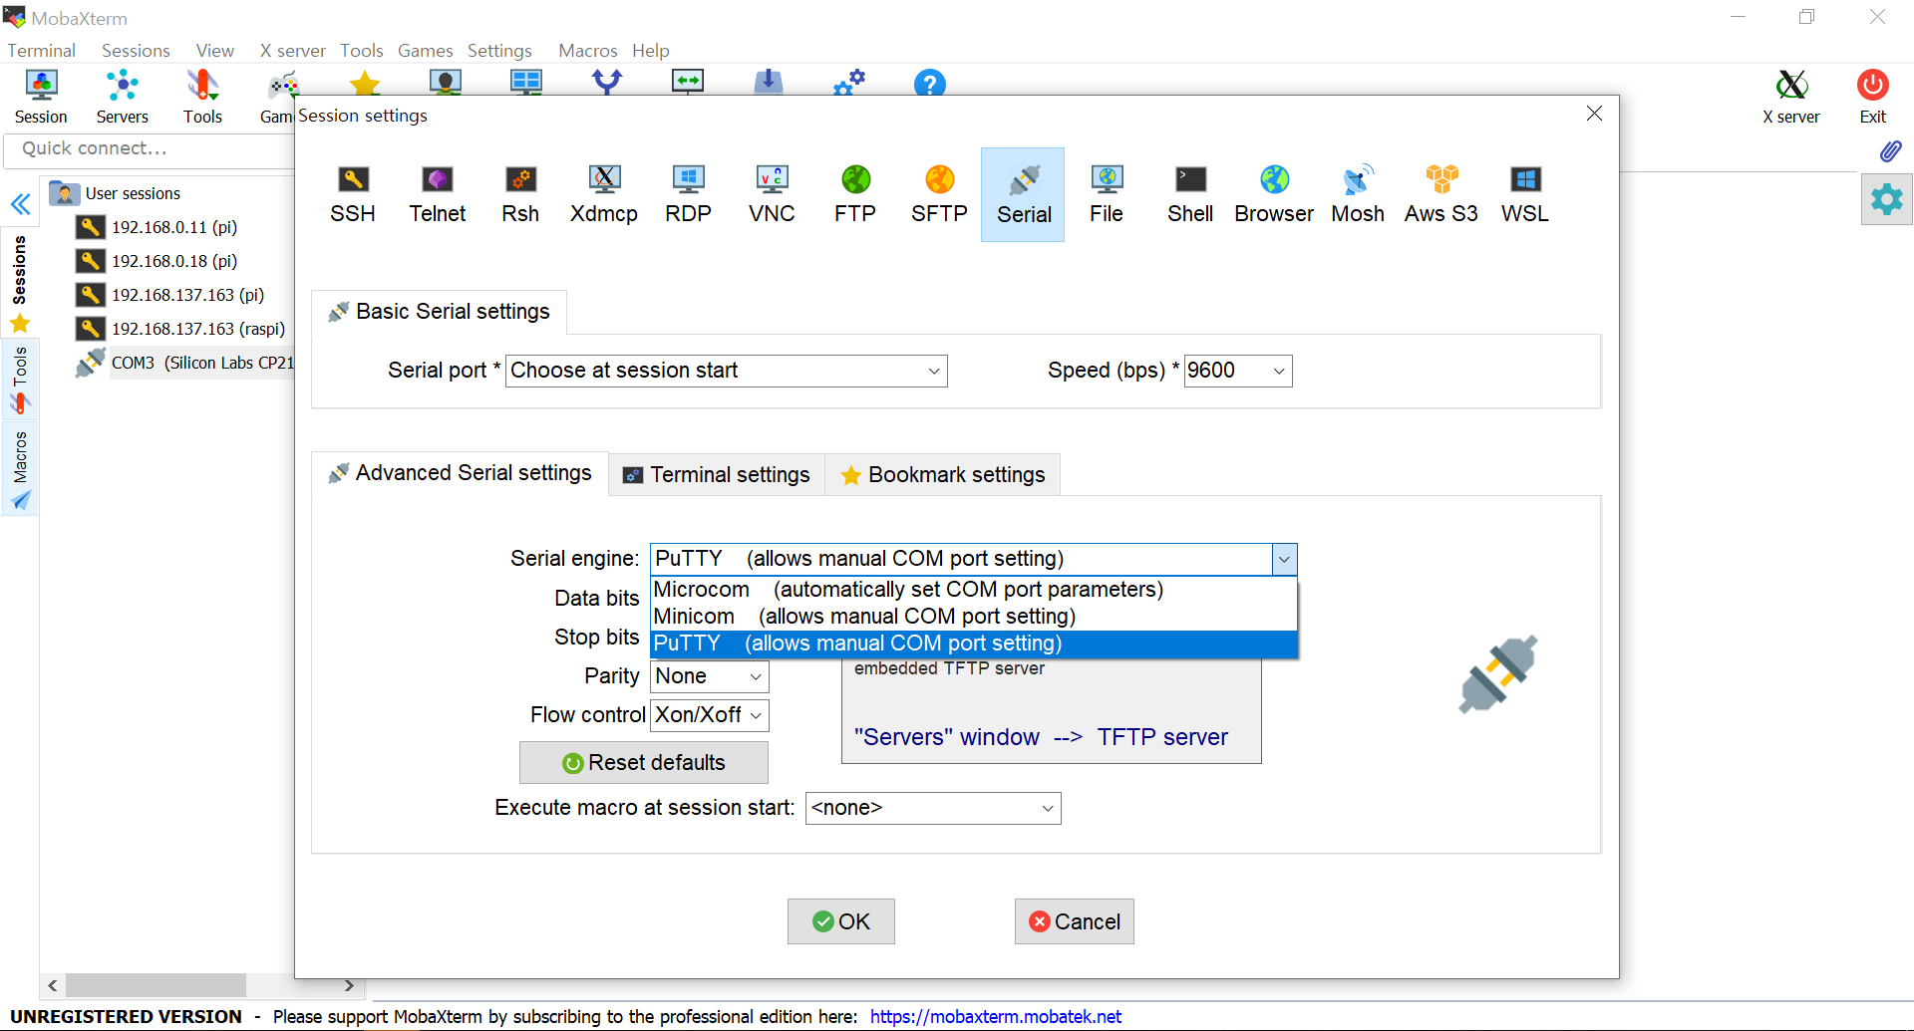Open the Tools toolbar icon
The width and height of the screenshot is (1914, 1031).
coord(202,97)
